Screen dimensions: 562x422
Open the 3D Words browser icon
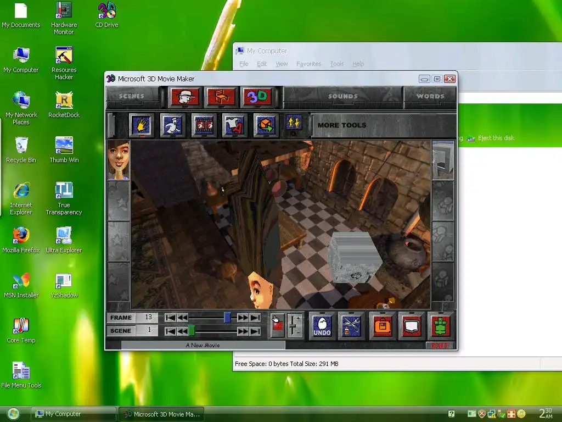coord(257,97)
